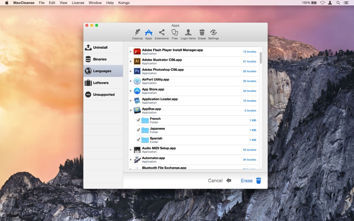Expand Adobe Flash Player Install Manager row

click(x=131, y=52)
